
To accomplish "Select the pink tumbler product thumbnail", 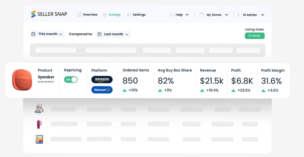I will click(x=39, y=124).
